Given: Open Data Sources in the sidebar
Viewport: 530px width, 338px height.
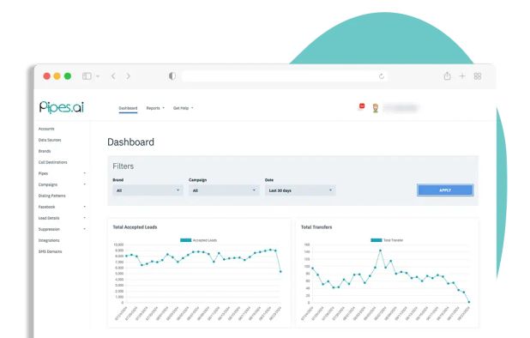Looking at the screenshot, I should point(50,140).
